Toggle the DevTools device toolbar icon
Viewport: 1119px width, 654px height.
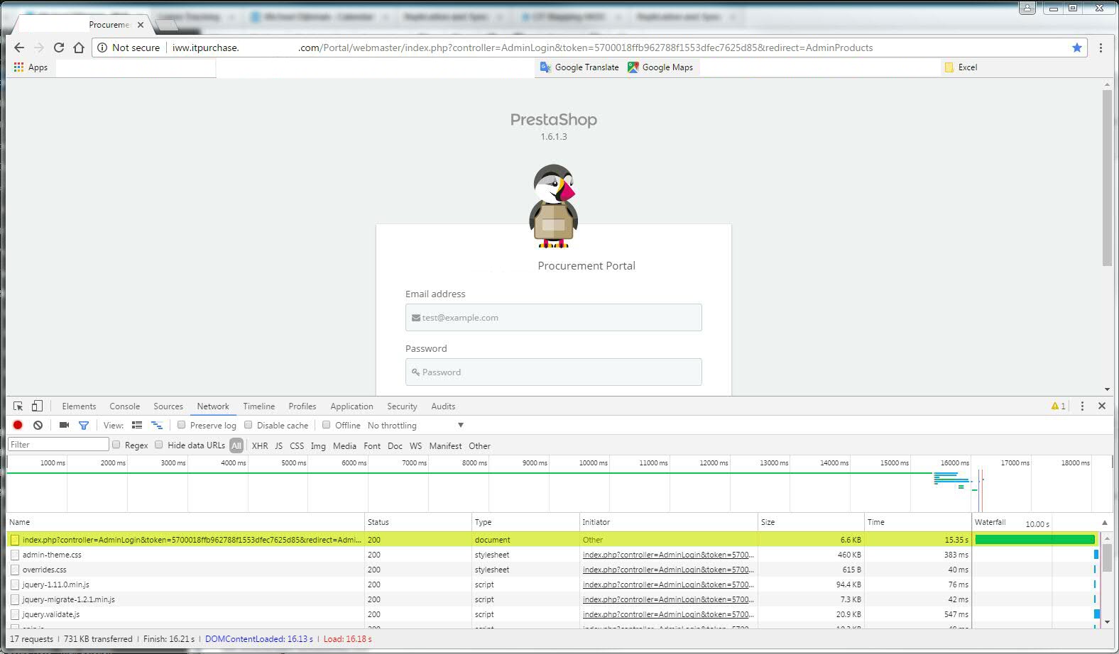pos(37,406)
